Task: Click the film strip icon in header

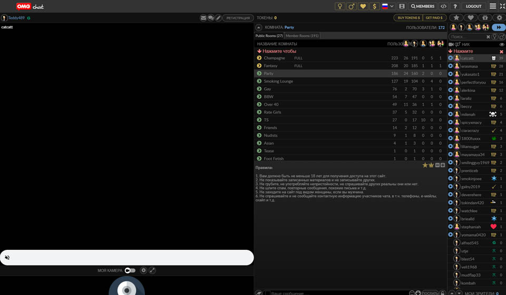Action: [402, 6]
